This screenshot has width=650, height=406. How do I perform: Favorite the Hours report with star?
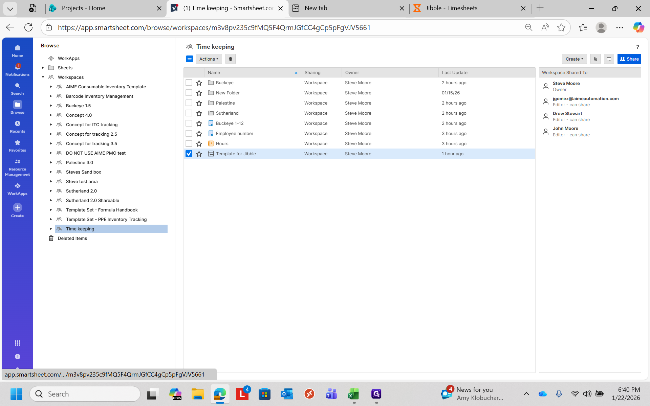[199, 144]
